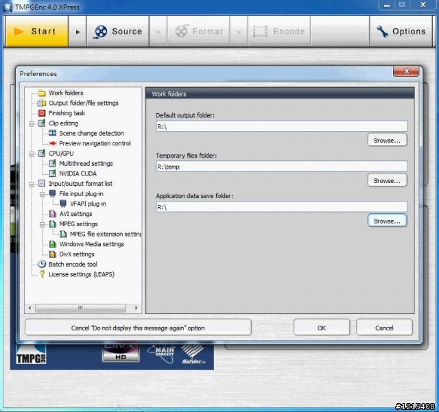This screenshot has height=412, width=439.
Task: Click the NVIDIA CUDA icon
Action: (x=52, y=173)
